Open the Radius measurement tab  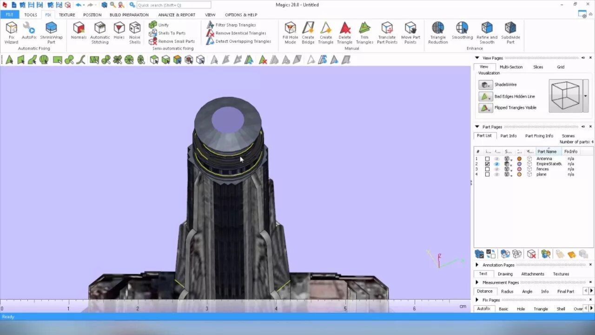(507, 291)
